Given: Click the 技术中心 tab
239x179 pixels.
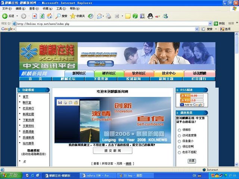Looking at the screenshot, I should tap(169, 73).
